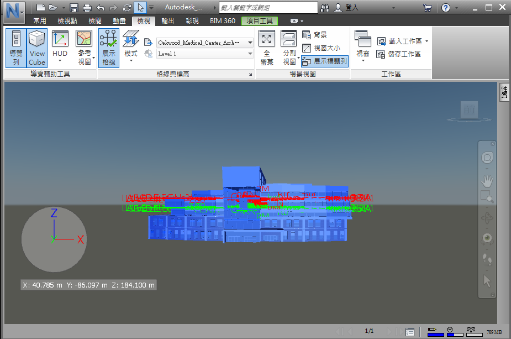Open the 分割視圖 split view dropdown
This screenshot has width=511, height=339.
[289, 48]
